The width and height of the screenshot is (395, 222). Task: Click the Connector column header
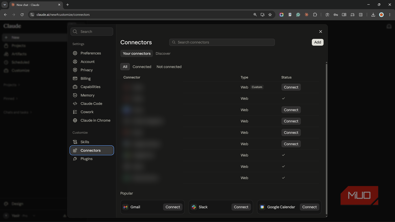[x=132, y=77]
